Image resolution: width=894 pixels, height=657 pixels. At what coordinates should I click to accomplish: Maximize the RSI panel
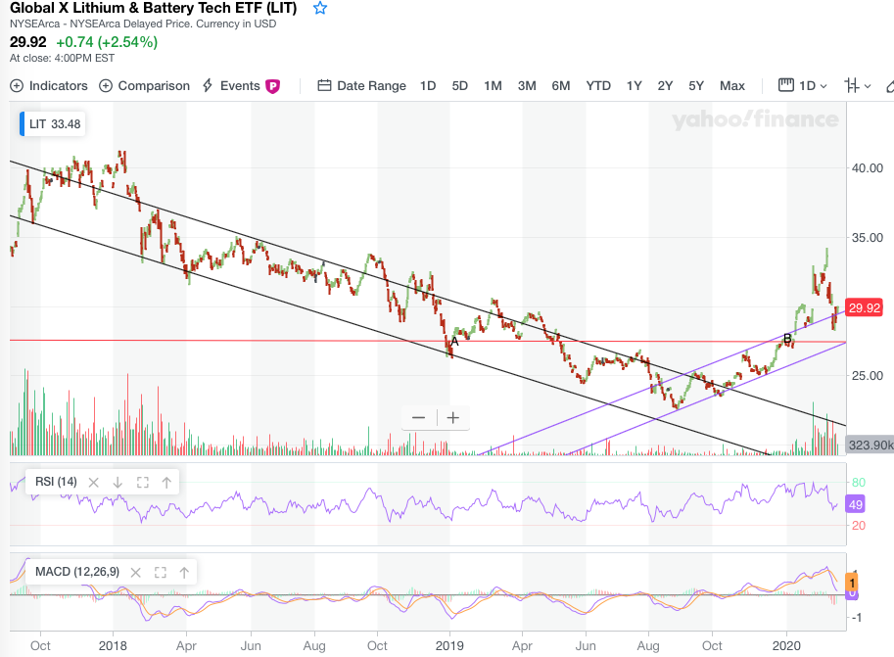pos(143,483)
